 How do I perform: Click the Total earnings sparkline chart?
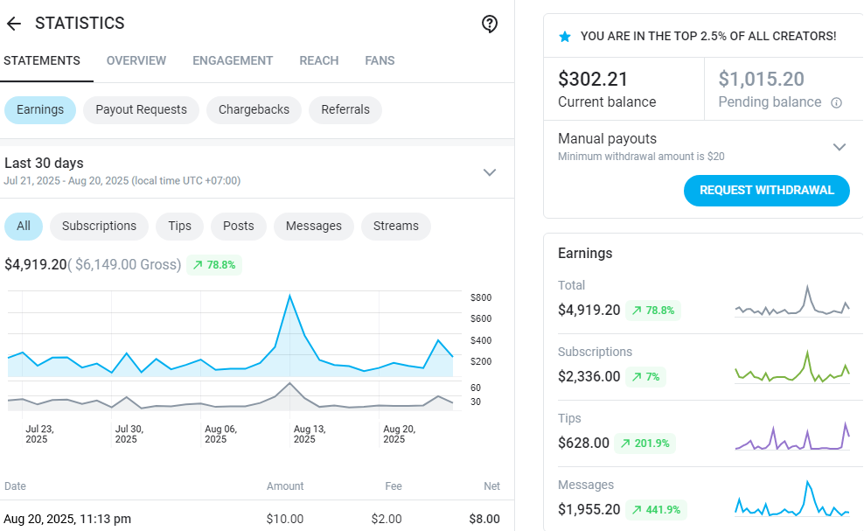pos(792,302)
